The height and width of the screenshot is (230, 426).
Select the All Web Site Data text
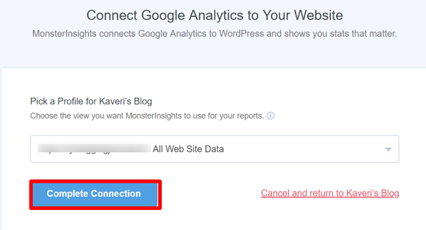(x=188, y=149)
